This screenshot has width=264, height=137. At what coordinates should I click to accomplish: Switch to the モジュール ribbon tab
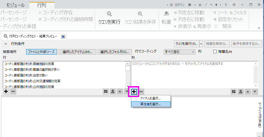[x=15, y=5]
